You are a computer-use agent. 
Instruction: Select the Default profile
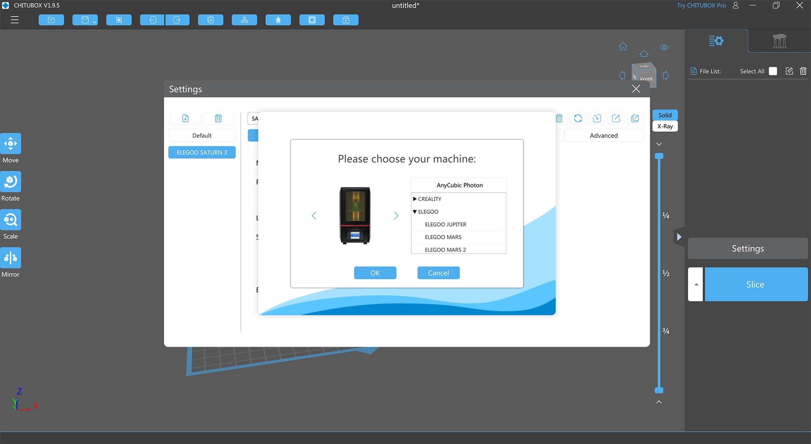coord(202,136)
